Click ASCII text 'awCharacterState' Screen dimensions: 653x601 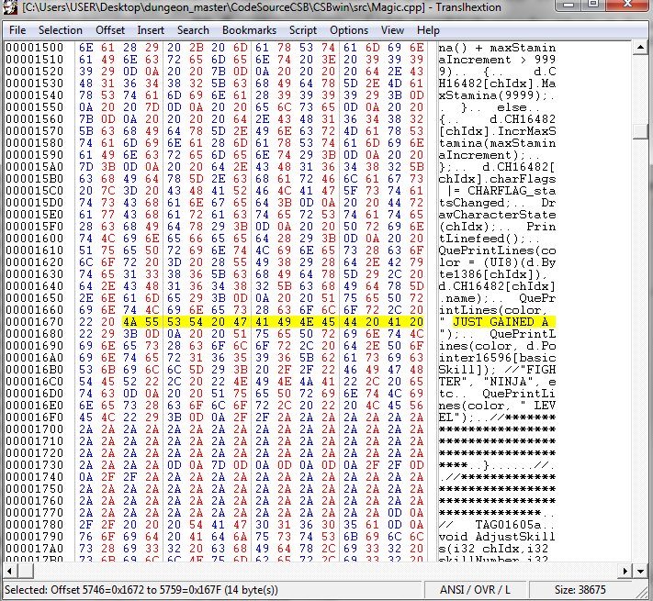[497, 215]
